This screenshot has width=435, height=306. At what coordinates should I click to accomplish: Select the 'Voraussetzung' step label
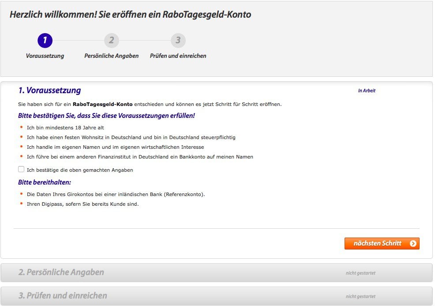pos(45,56)
